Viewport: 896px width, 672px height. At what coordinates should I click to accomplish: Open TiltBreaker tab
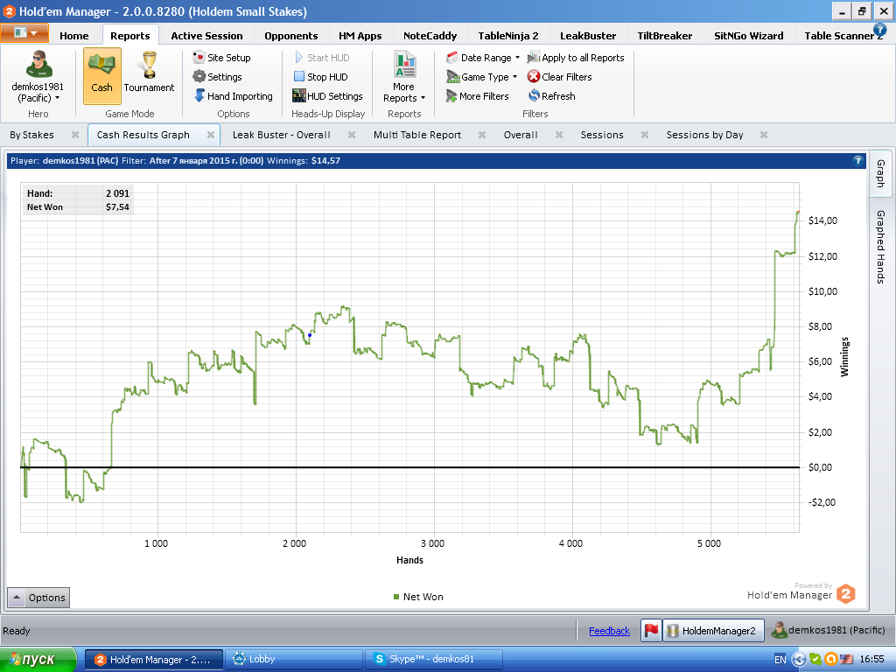pos(665,35)
